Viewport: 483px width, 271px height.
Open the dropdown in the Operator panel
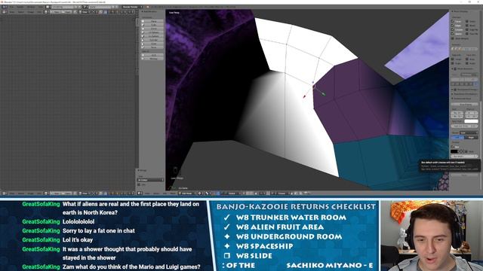(150, 180)
